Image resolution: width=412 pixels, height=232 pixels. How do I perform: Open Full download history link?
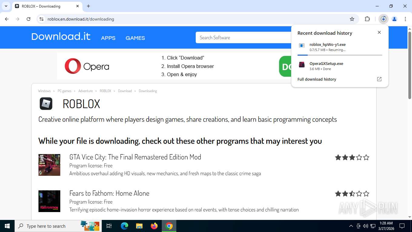[317, 79]
